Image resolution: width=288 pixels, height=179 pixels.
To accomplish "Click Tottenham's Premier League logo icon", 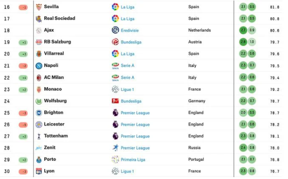I will click(115, 136).
